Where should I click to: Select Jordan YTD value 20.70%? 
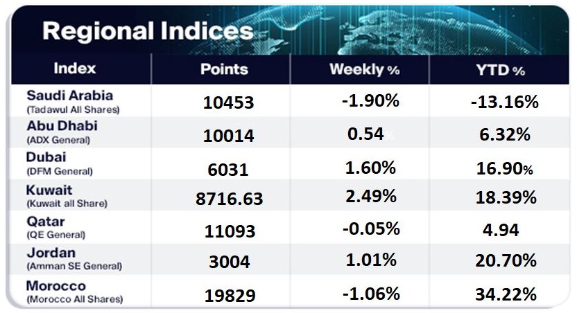click(x=504, y=261)
